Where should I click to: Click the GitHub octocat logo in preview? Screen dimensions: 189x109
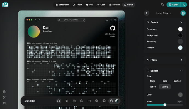pyautogui.click(x=113, y=28)
